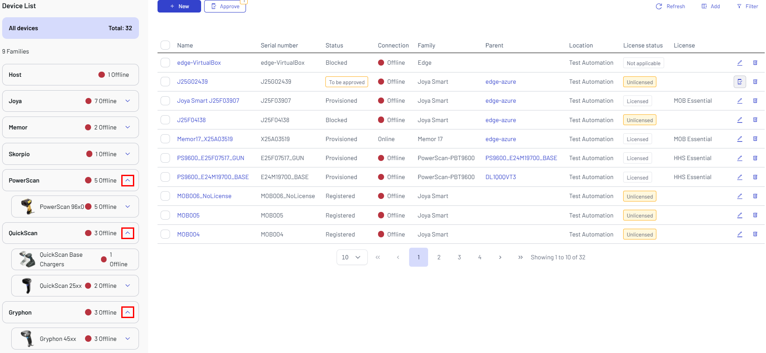Open the Add columns option
The image size is (766, 353).
click(x=711, y=6)
